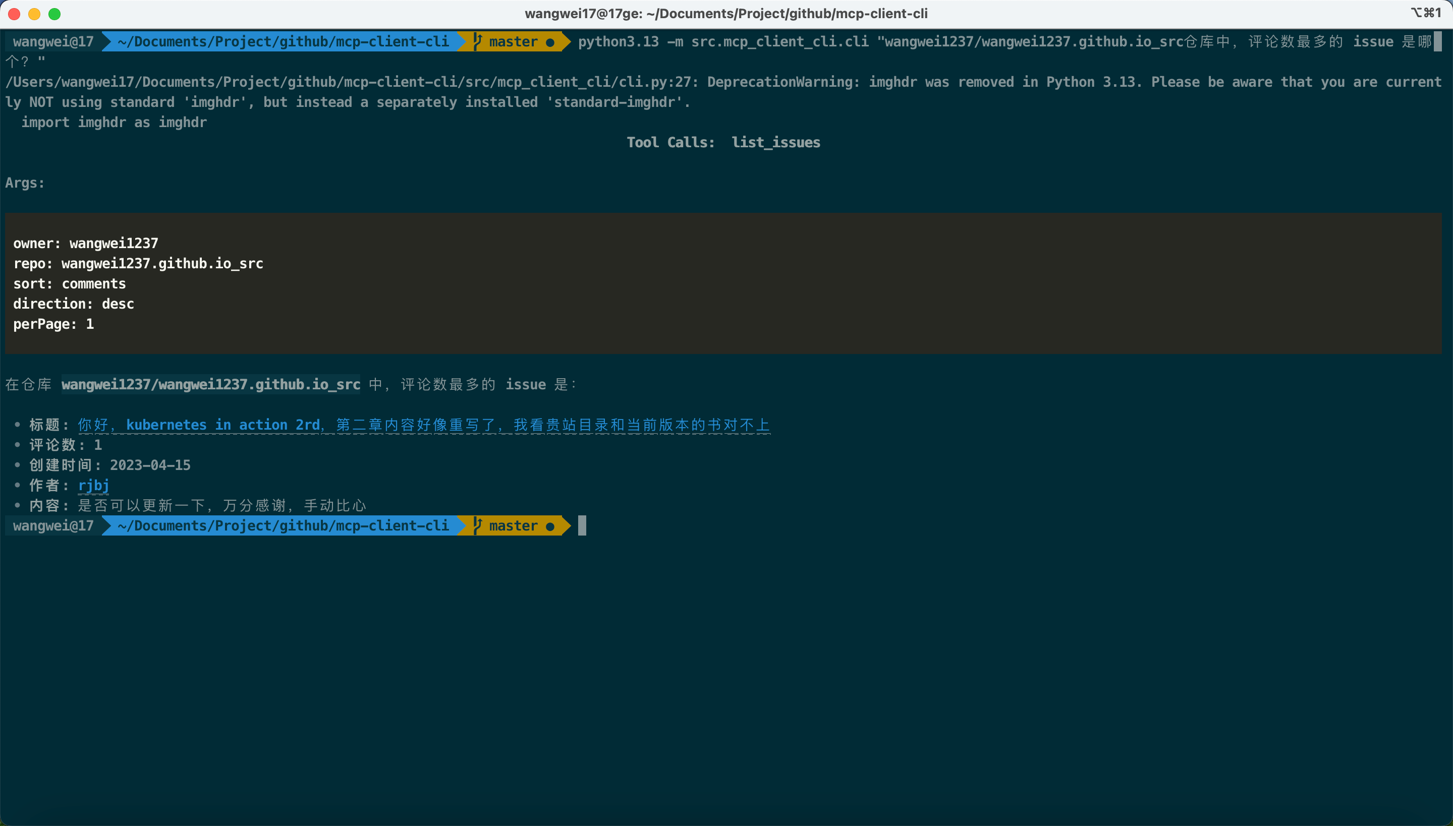Click the python3.13 -m src.mcp_client_cli.cli command text
This screenshot has height=826, width=1453.
coord(723,41)
